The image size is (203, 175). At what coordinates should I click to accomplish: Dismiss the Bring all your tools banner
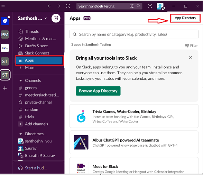190,57
